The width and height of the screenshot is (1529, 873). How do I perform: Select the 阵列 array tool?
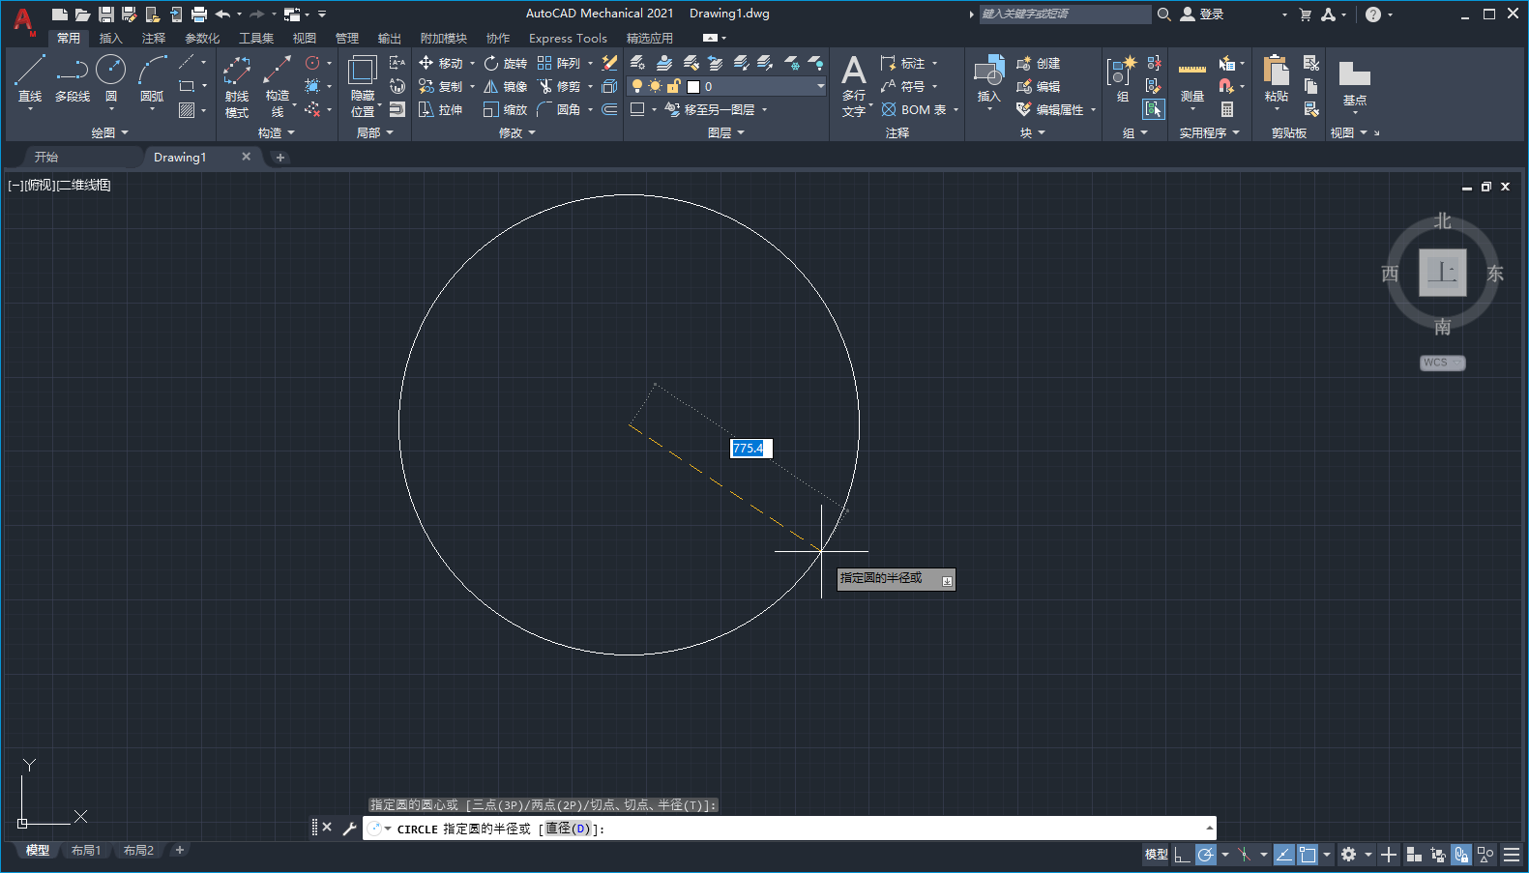tap(559, 63)
